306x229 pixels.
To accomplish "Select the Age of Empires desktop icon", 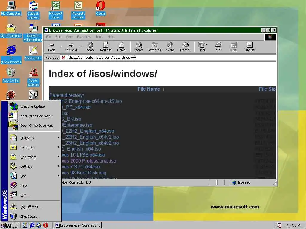I will (x=33, y=77).
